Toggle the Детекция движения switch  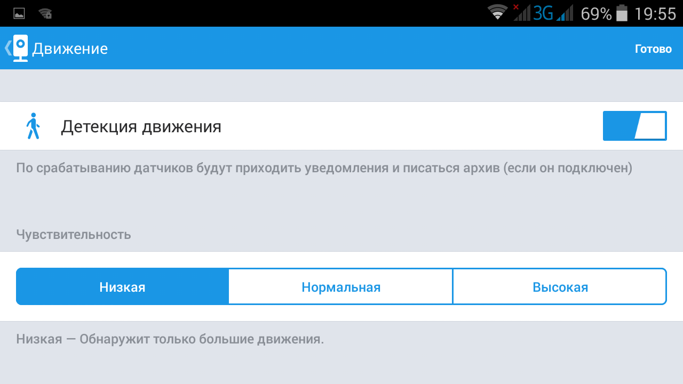tap(634, 126)
